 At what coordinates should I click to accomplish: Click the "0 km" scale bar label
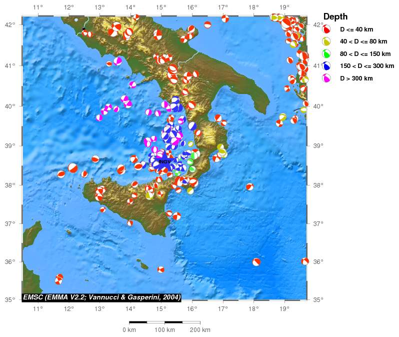click(x=129, y=330)
